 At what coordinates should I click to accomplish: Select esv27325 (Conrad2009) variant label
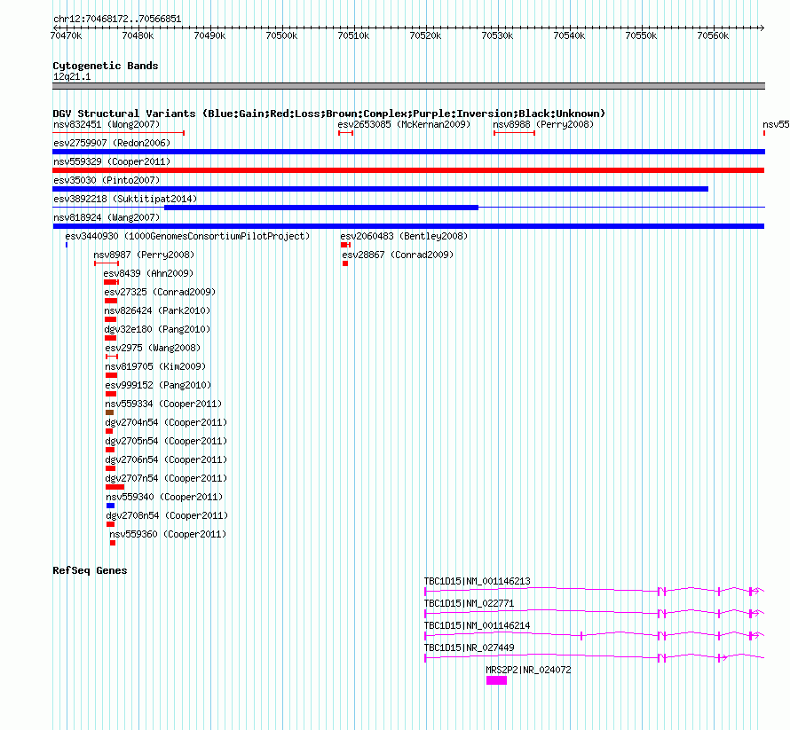(x=160, y=292)
